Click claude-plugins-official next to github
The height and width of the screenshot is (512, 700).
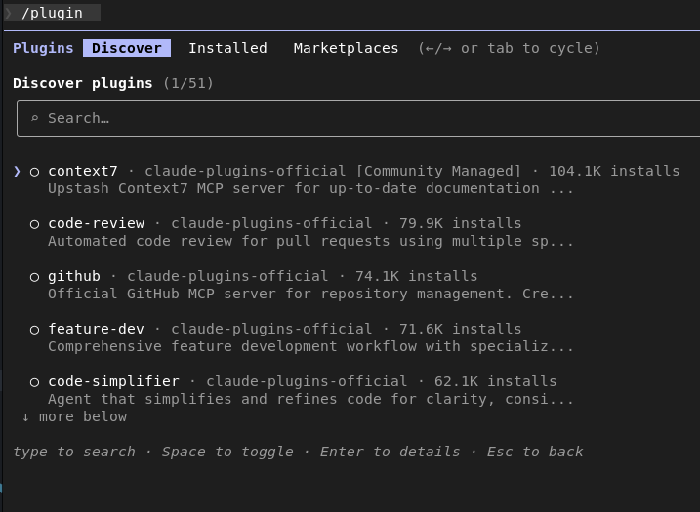[227, 276]
